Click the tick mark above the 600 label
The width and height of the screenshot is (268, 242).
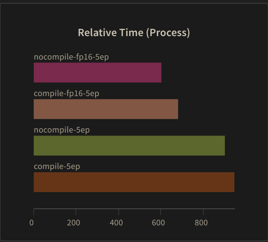pos(161,211)
